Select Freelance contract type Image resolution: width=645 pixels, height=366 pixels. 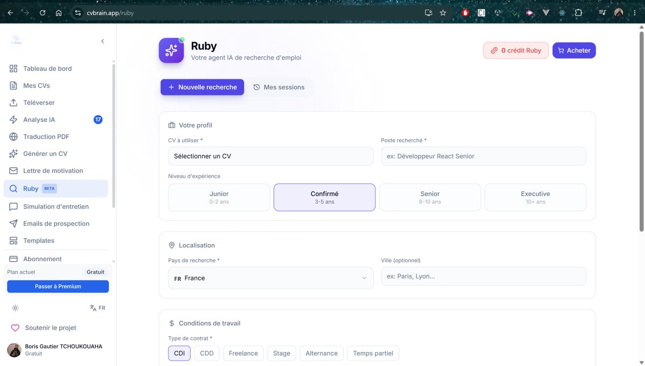click(x=243, y=353)
